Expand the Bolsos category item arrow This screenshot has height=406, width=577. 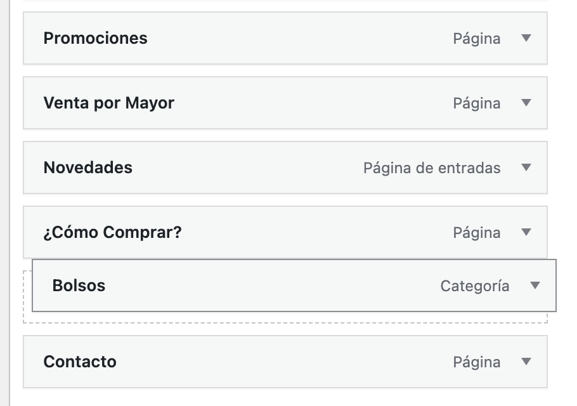[x=535, y=285]
